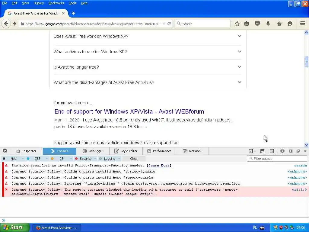Close the Avast Free Antivirus tab
The image size is (309, 232).
(x=63, y=13)
